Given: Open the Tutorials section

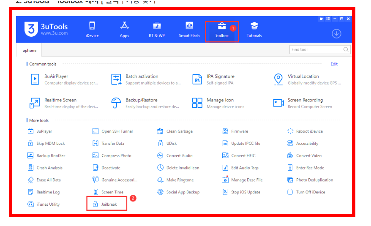Looking at the screenshot, I should (x=254, y=30).
